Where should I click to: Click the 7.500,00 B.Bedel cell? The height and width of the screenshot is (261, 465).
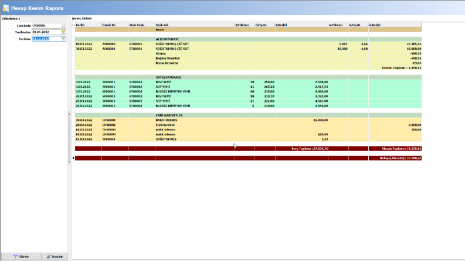(301, 82)
